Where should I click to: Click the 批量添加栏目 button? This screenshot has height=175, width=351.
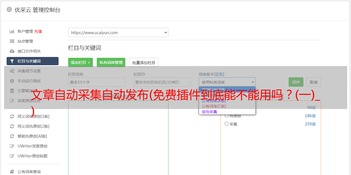point(144,62)
